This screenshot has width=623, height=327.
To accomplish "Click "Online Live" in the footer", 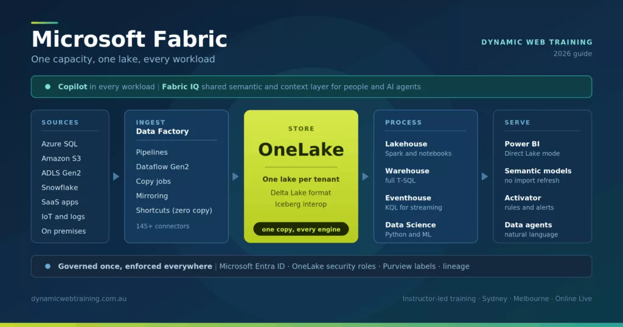I will pyautogui.click(x=574, y=299).
